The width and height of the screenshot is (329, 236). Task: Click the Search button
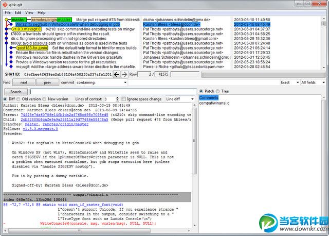tap(16, 92)
